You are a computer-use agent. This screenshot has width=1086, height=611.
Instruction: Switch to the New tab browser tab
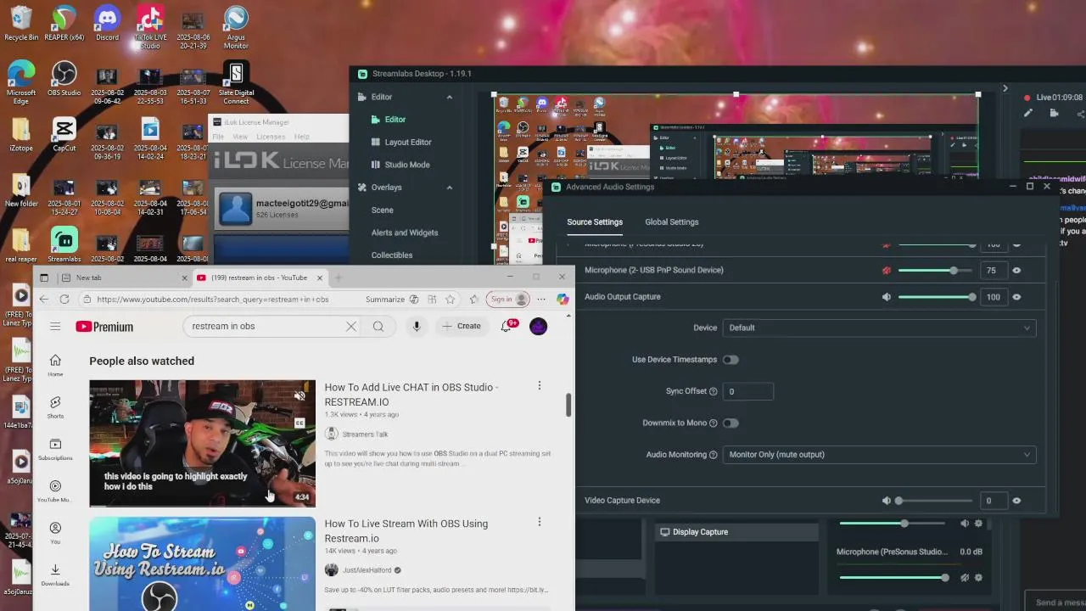pyautogui.click(x=122, y=277)
